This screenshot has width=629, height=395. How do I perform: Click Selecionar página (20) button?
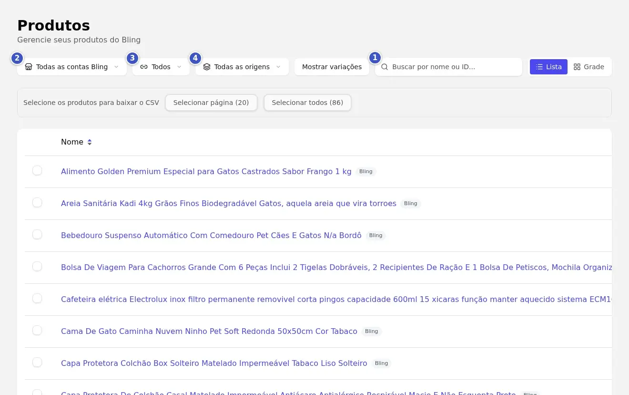click(211, 103)
